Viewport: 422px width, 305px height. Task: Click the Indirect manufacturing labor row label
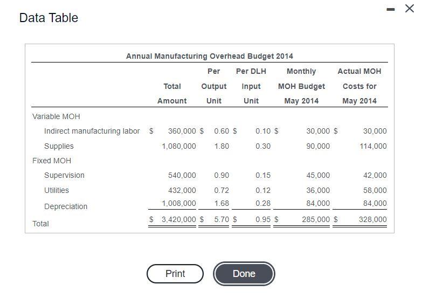pos(92,131)
